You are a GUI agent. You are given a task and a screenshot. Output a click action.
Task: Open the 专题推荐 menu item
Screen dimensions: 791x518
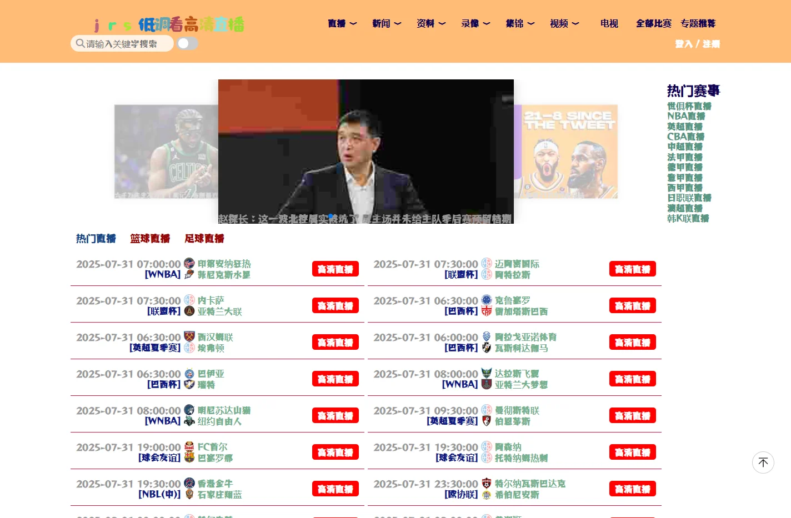coord(698,23)
